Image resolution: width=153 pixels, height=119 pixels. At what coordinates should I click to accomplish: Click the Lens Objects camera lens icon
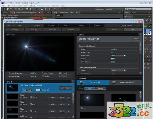(82, 82)
